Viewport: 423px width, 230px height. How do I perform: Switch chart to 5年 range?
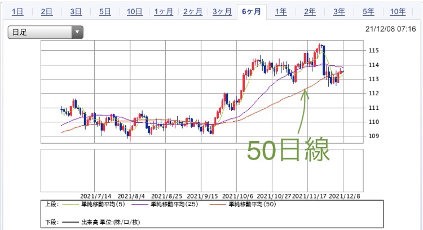tap(368, 12)
